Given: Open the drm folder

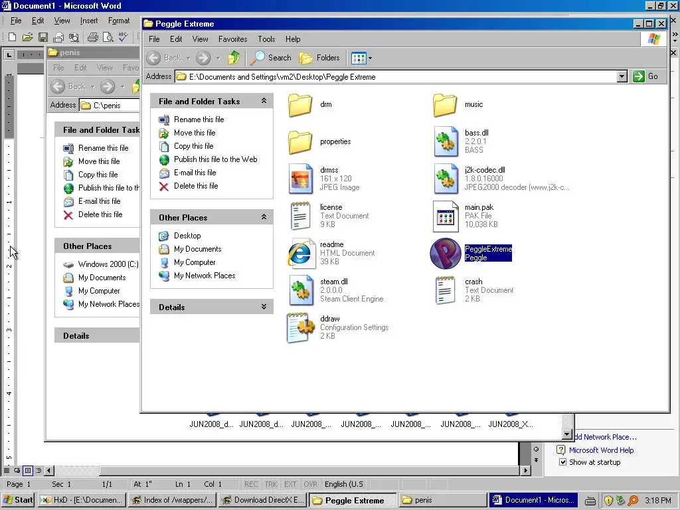Looking at the screenshot, I should pos(300,104).
